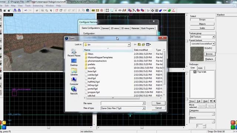237x133 pixels.
Task: Open the Instancing menu
Action: point(38,6)
